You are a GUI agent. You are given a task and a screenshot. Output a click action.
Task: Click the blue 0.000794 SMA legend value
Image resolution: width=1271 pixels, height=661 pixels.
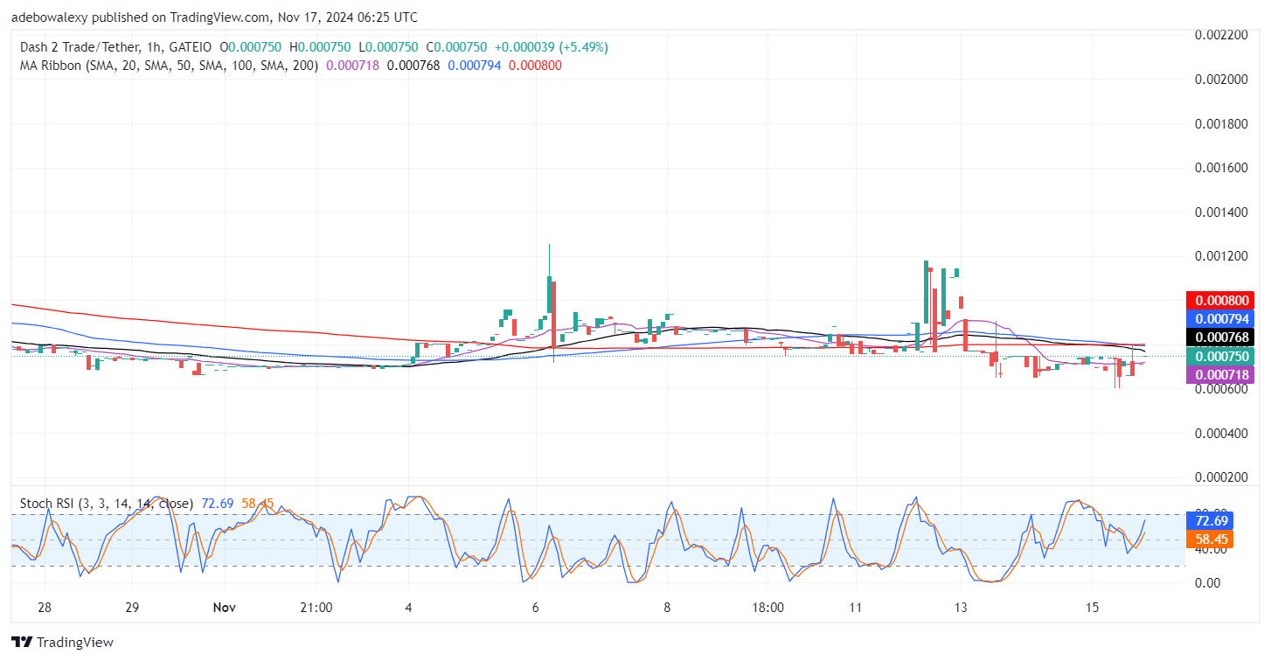tap(475, 65)
